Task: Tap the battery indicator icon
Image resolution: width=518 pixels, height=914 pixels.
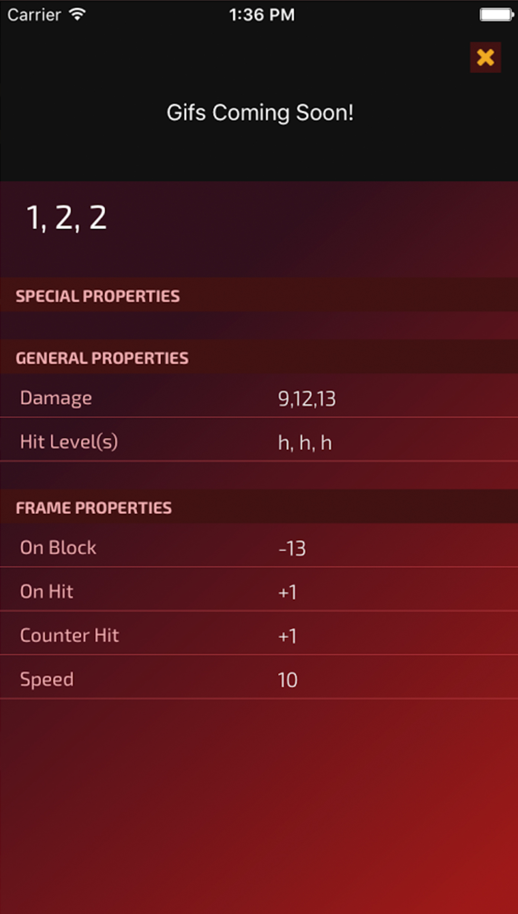Action: coord(496,15)
